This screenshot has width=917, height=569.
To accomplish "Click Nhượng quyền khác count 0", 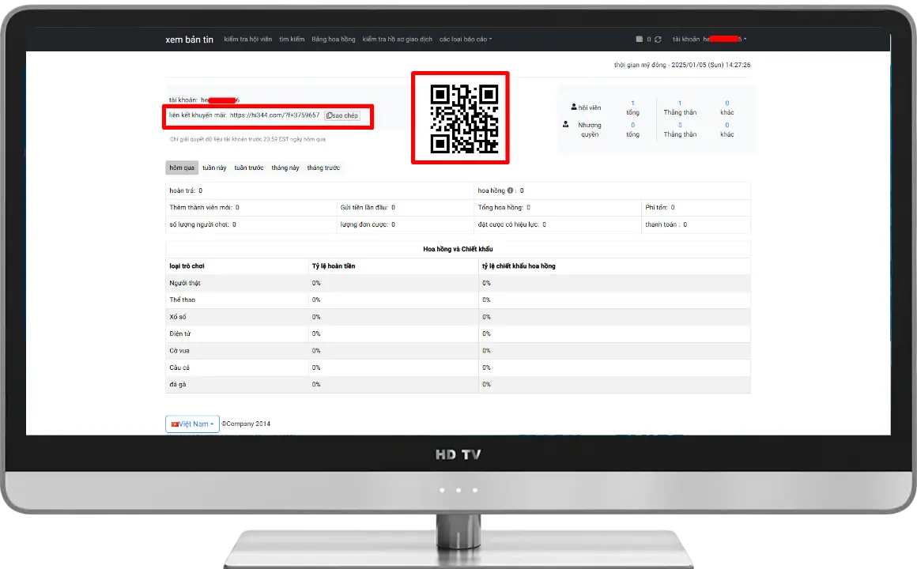I will pyautogui.click(x=727, y=125).
